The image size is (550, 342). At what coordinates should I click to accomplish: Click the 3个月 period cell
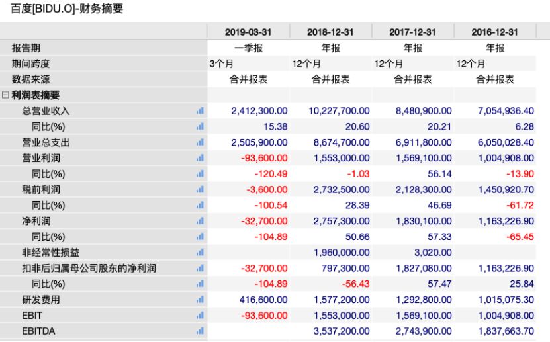tap(221, 64)
